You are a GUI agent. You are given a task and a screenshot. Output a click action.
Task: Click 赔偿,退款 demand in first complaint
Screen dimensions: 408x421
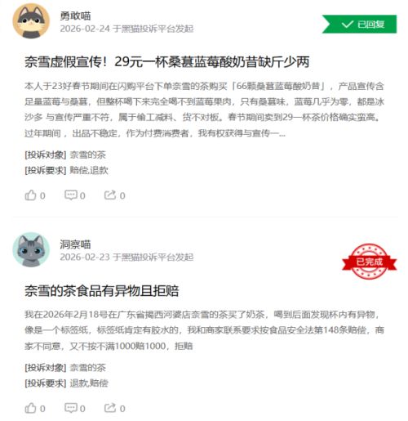click(89, 170)
